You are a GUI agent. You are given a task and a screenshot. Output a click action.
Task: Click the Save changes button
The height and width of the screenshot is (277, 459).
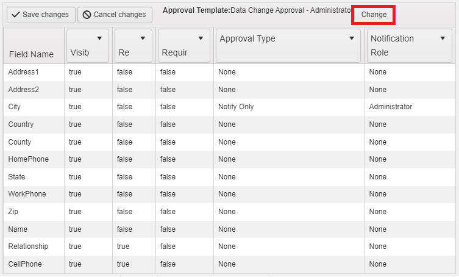40,15
